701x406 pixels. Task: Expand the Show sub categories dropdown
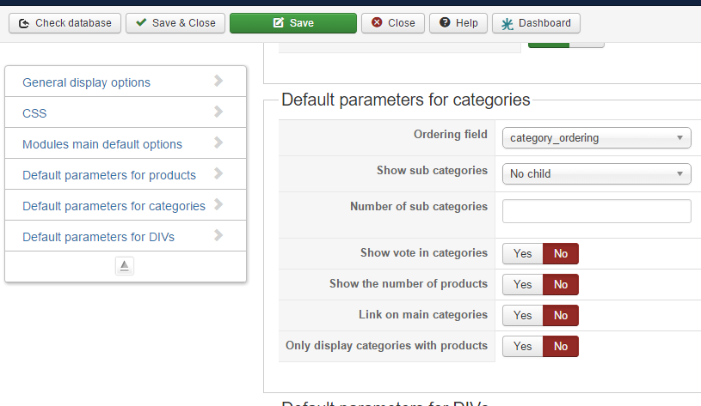(x=596, y=173)
